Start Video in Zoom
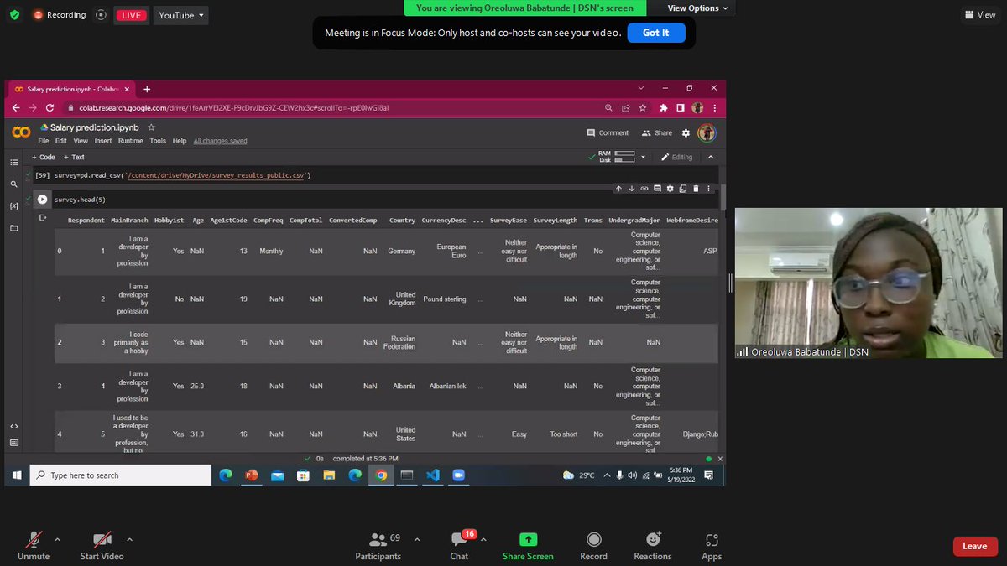Viewport: 1007px width, 566px height. tap(102, 546)
